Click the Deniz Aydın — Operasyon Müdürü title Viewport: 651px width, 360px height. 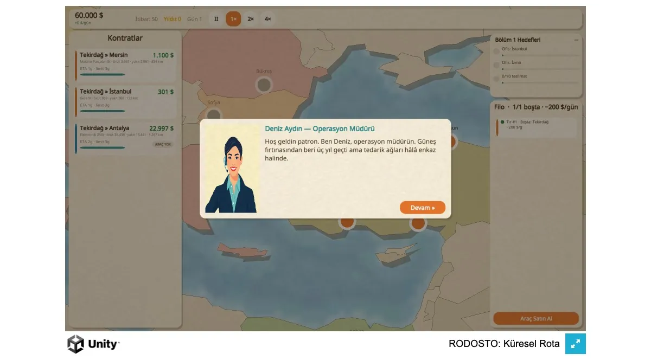coord(320,128)
